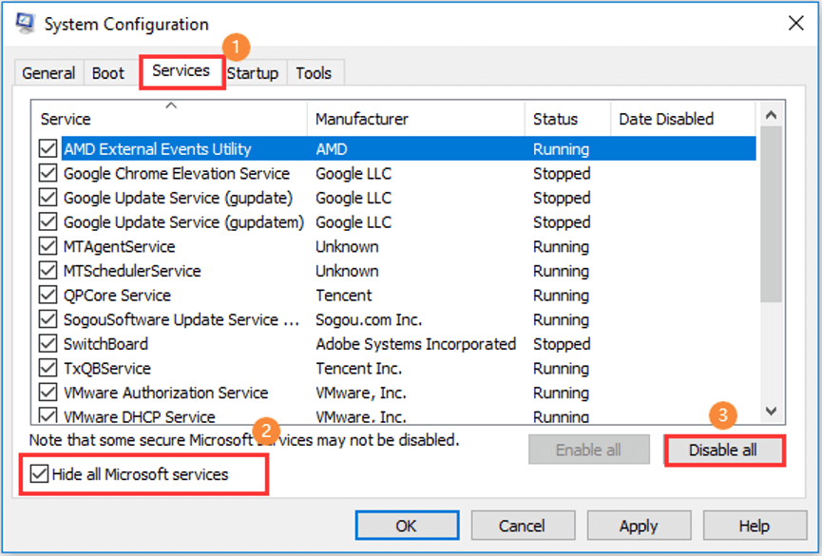Select the VMware DHCP Service row
Screen dimensions: 822x556
point(190,416)
